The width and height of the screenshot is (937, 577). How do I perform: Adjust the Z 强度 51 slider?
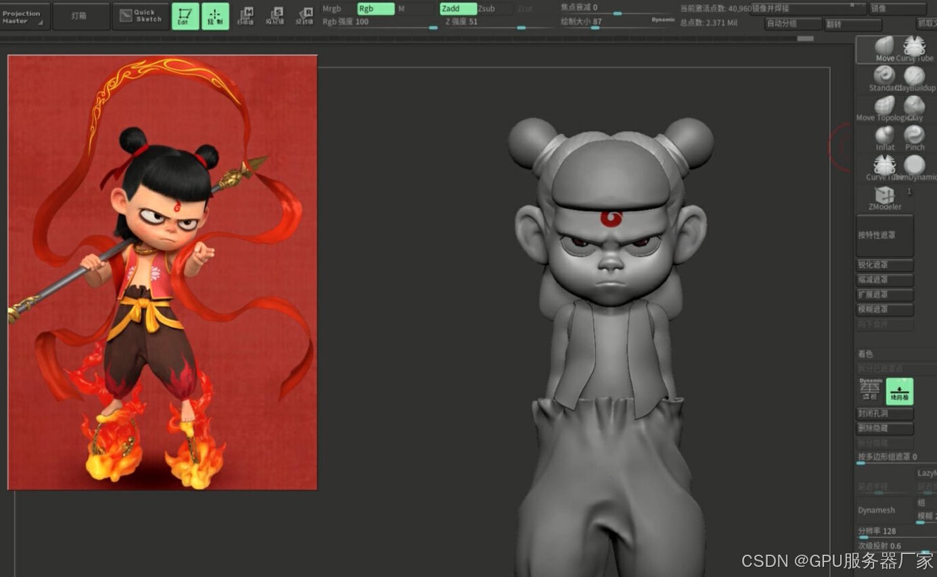click(x=499, y=23)
